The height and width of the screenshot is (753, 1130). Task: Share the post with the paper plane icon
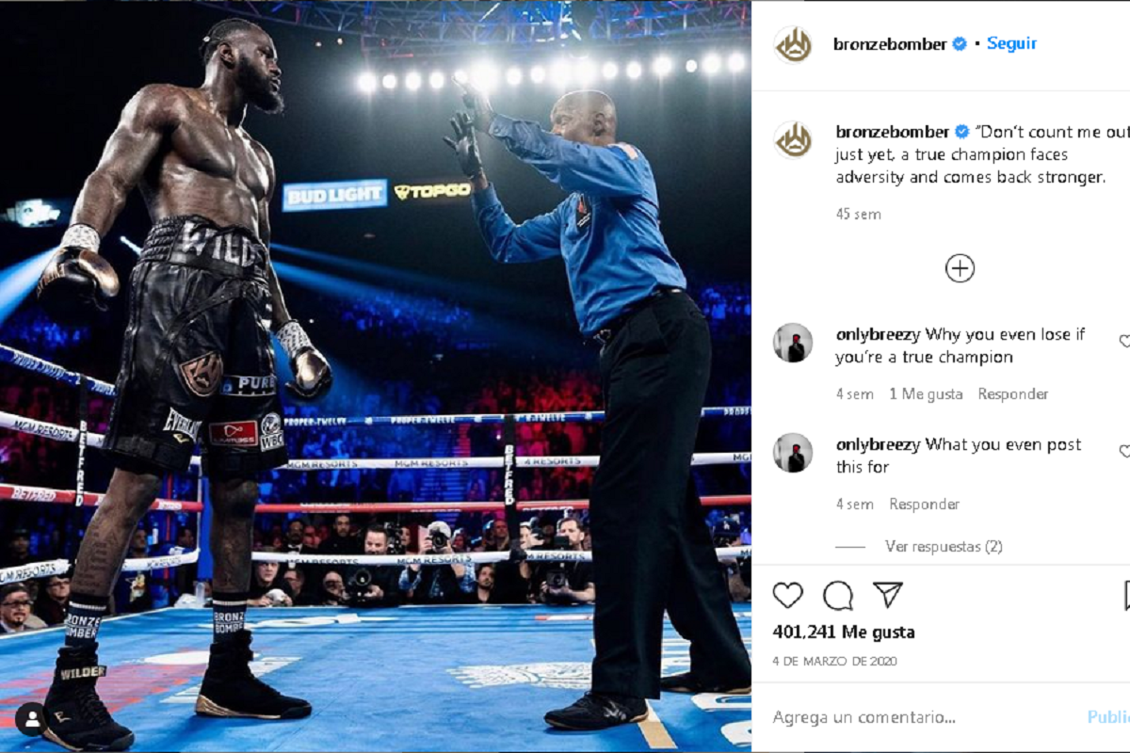[888, 595]
